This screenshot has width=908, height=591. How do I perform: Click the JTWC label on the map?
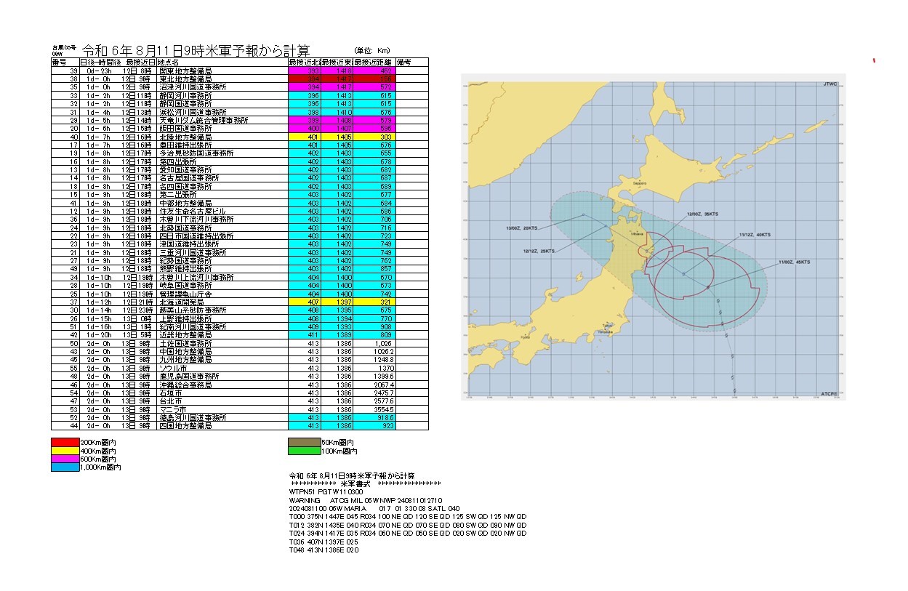click(x=829, y=84)
